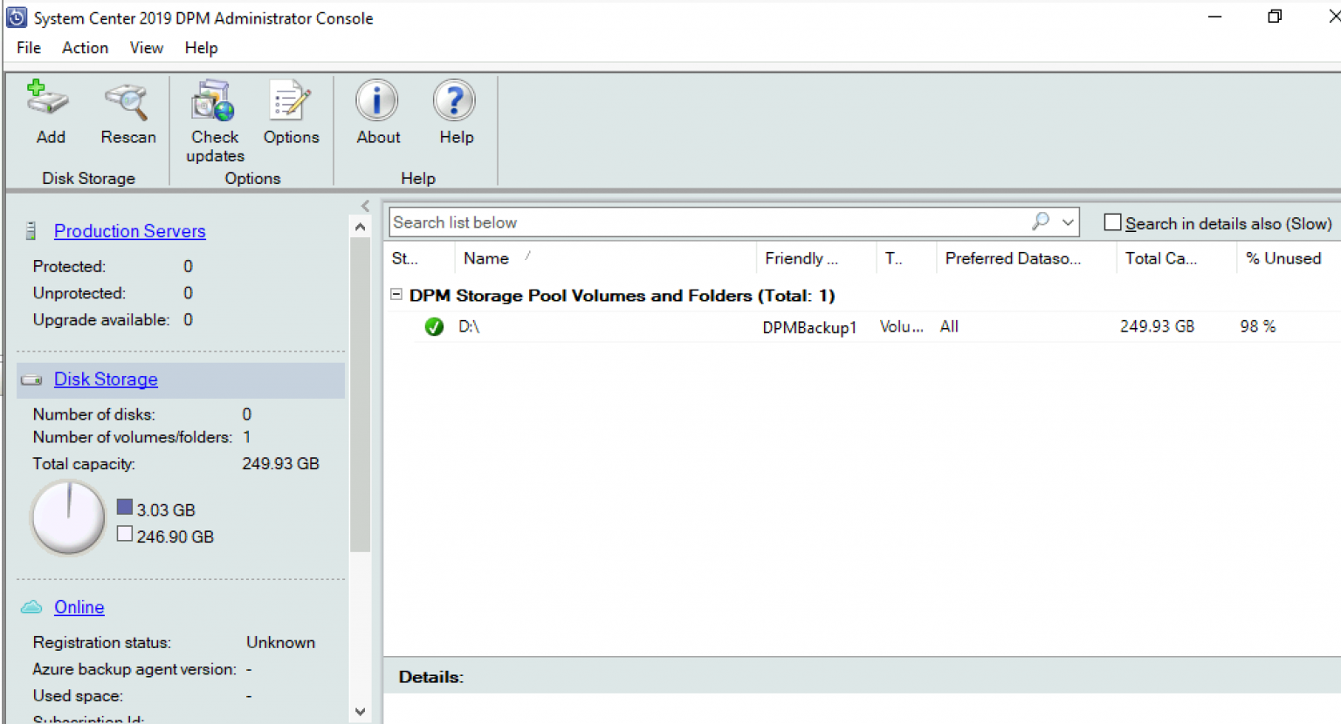This screenshot has height=724, width=1341.
Task: Click the green status checkmark for D:\
Action: pyautogui.click(x=434, y=326)
